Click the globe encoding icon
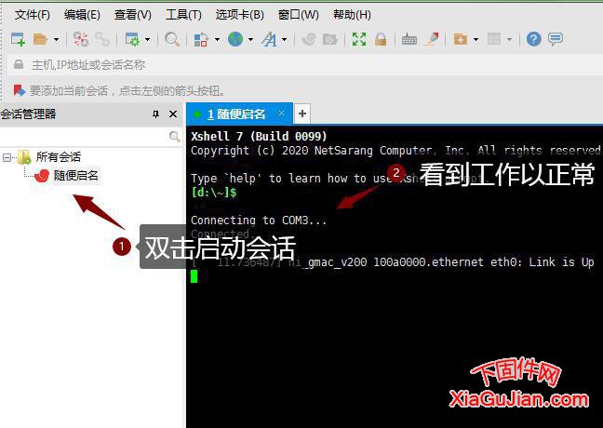 pyautogui.click(x=235, y=39)
